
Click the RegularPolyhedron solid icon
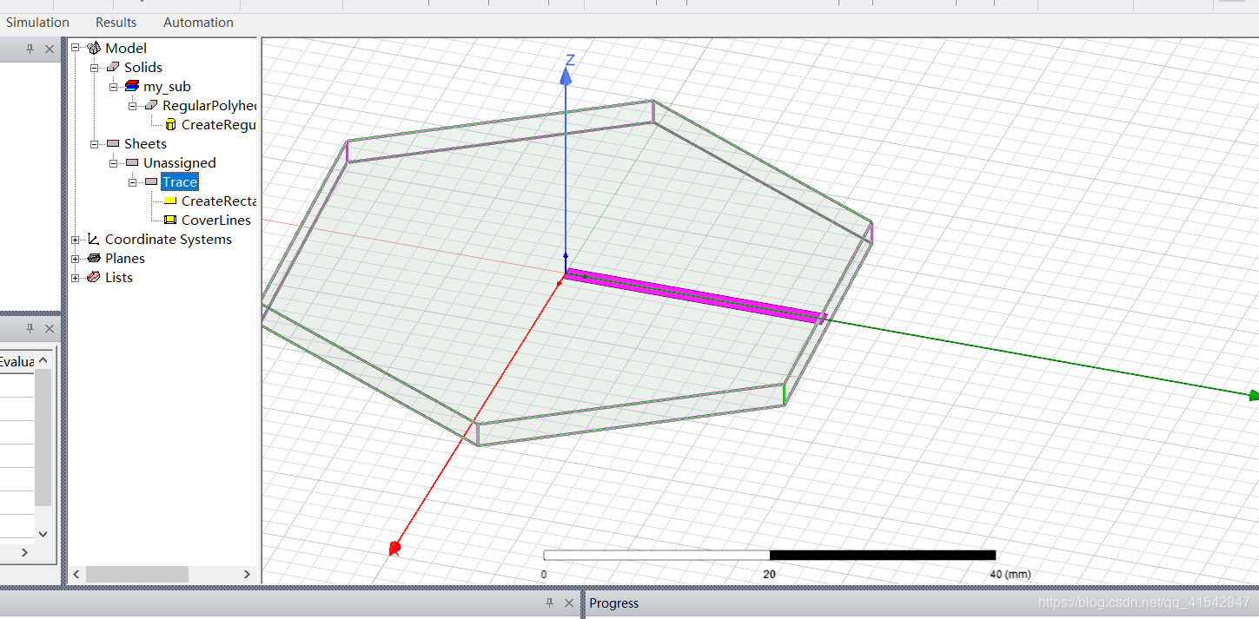(151, 105)
